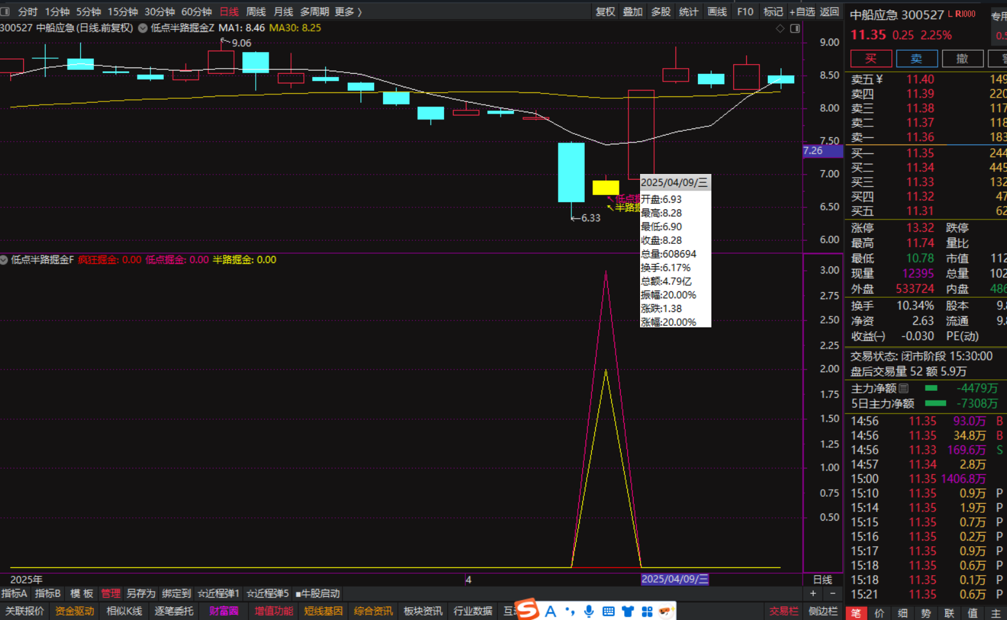Open the toolbox grid icon in input bar
This screenshot has height=620, width=1007.
coord(646,611)
